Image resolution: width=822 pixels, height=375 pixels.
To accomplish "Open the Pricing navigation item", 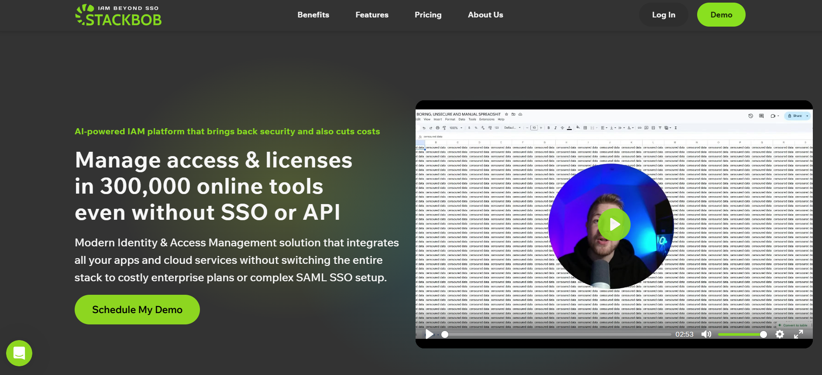I will (428, 15).
